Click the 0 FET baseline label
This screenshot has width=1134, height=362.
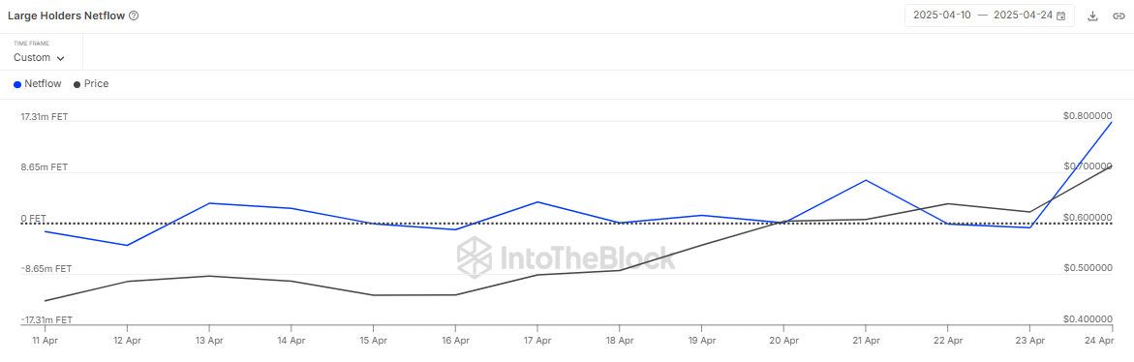point(33,218)
